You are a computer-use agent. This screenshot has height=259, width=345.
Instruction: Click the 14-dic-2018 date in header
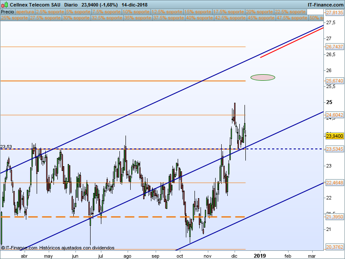click(135, 5)
